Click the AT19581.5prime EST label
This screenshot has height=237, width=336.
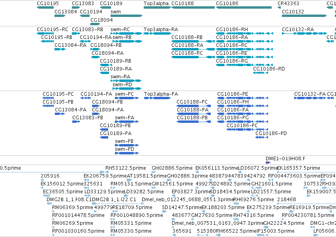(x=147, y=176)
